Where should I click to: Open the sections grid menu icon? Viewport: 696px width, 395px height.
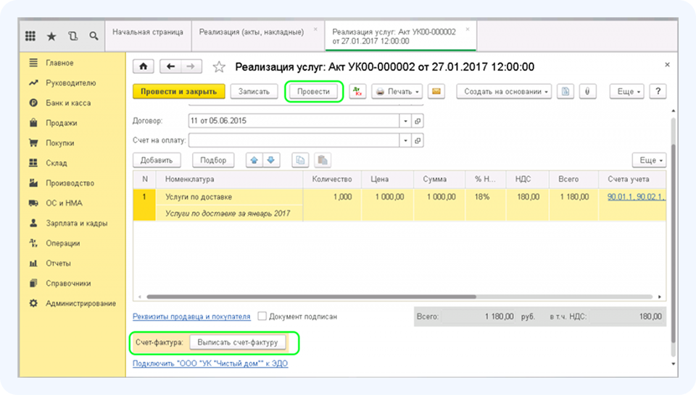pyautogui.click(x=30, y=36)
